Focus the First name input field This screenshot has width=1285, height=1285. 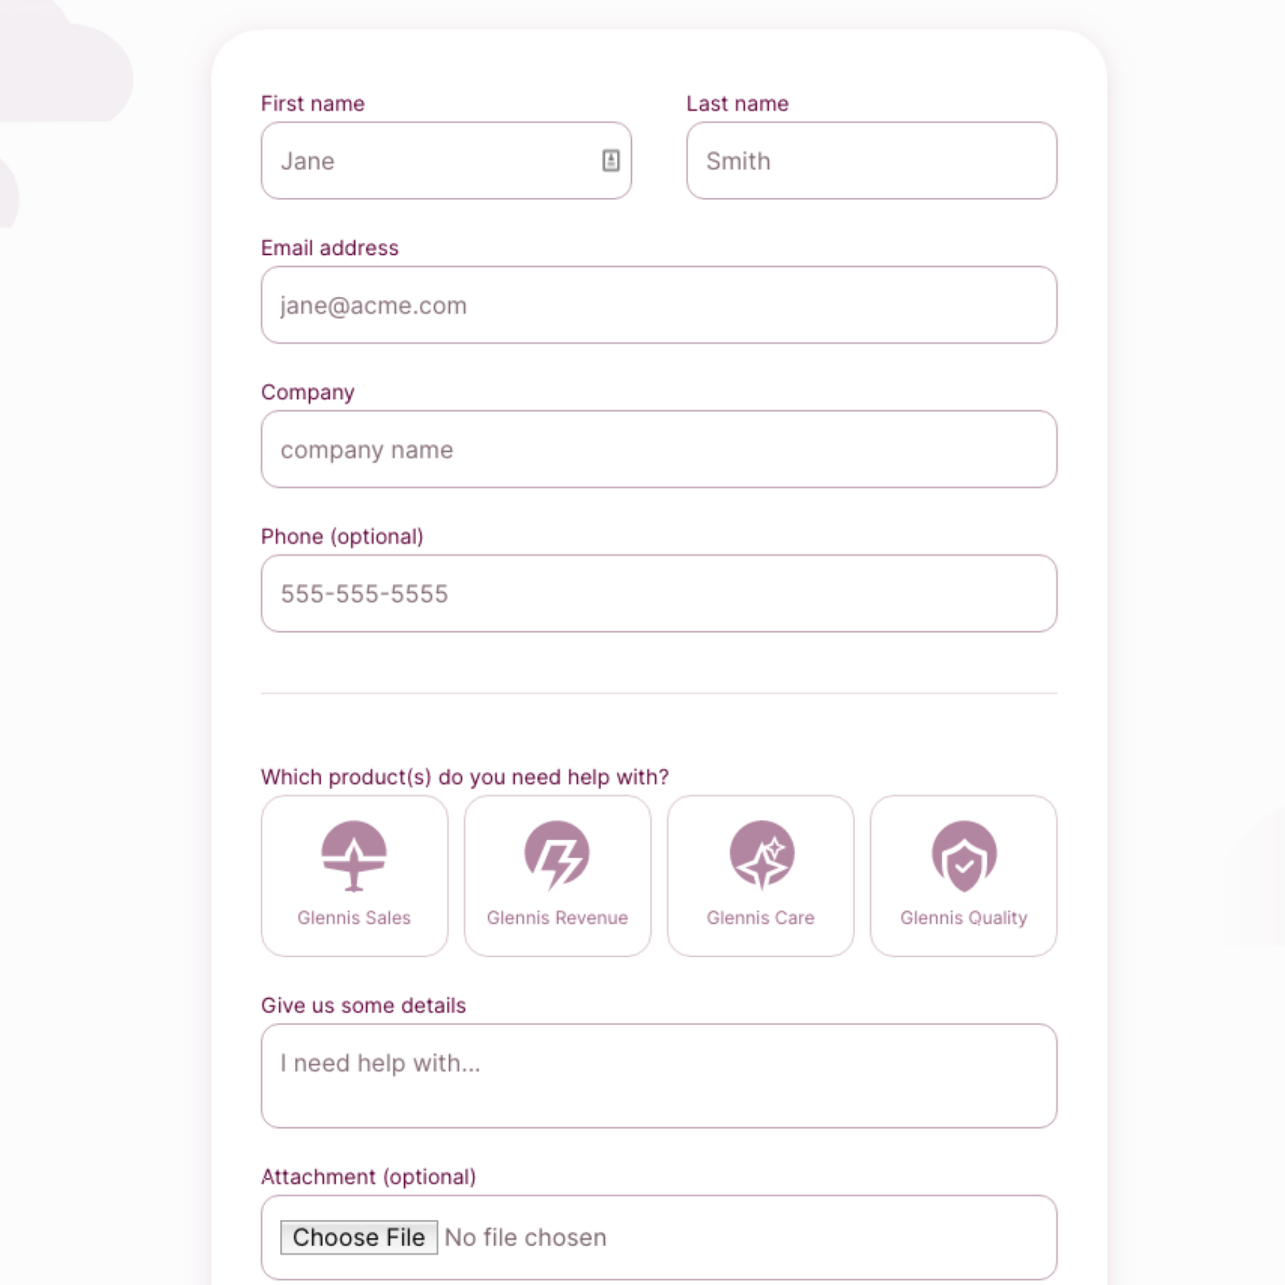click(x=432, y=160)
